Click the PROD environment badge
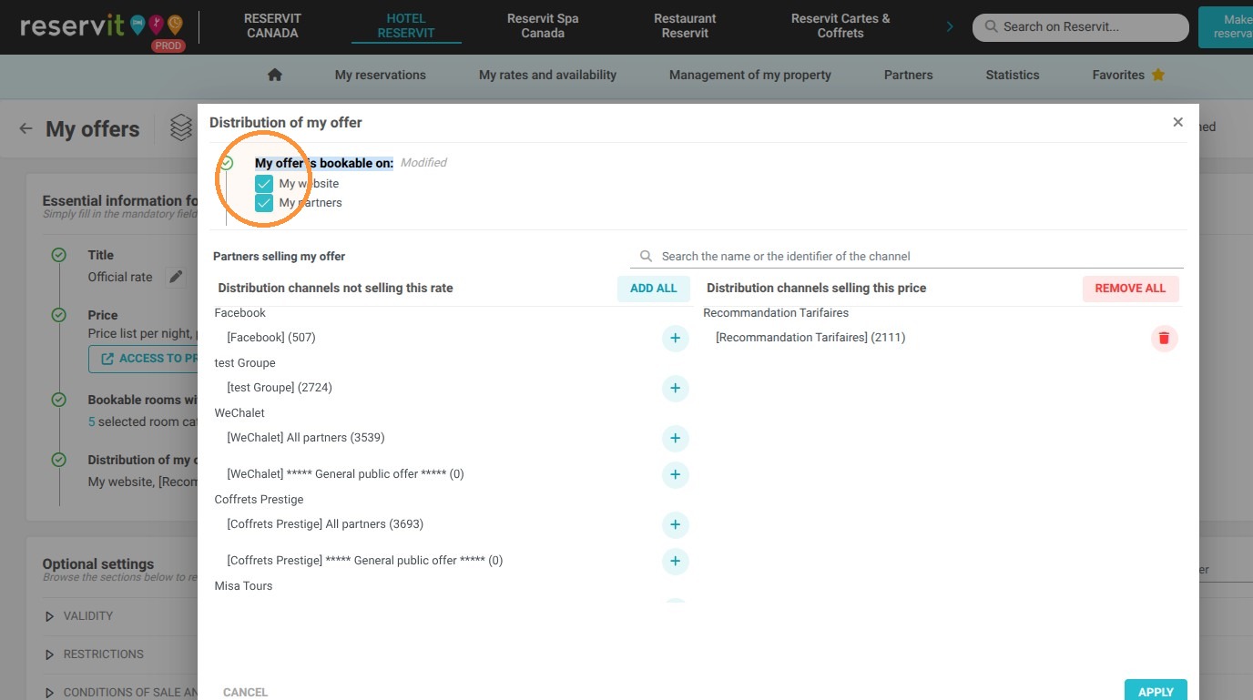The image size is (1253, 700). point(168,46)
